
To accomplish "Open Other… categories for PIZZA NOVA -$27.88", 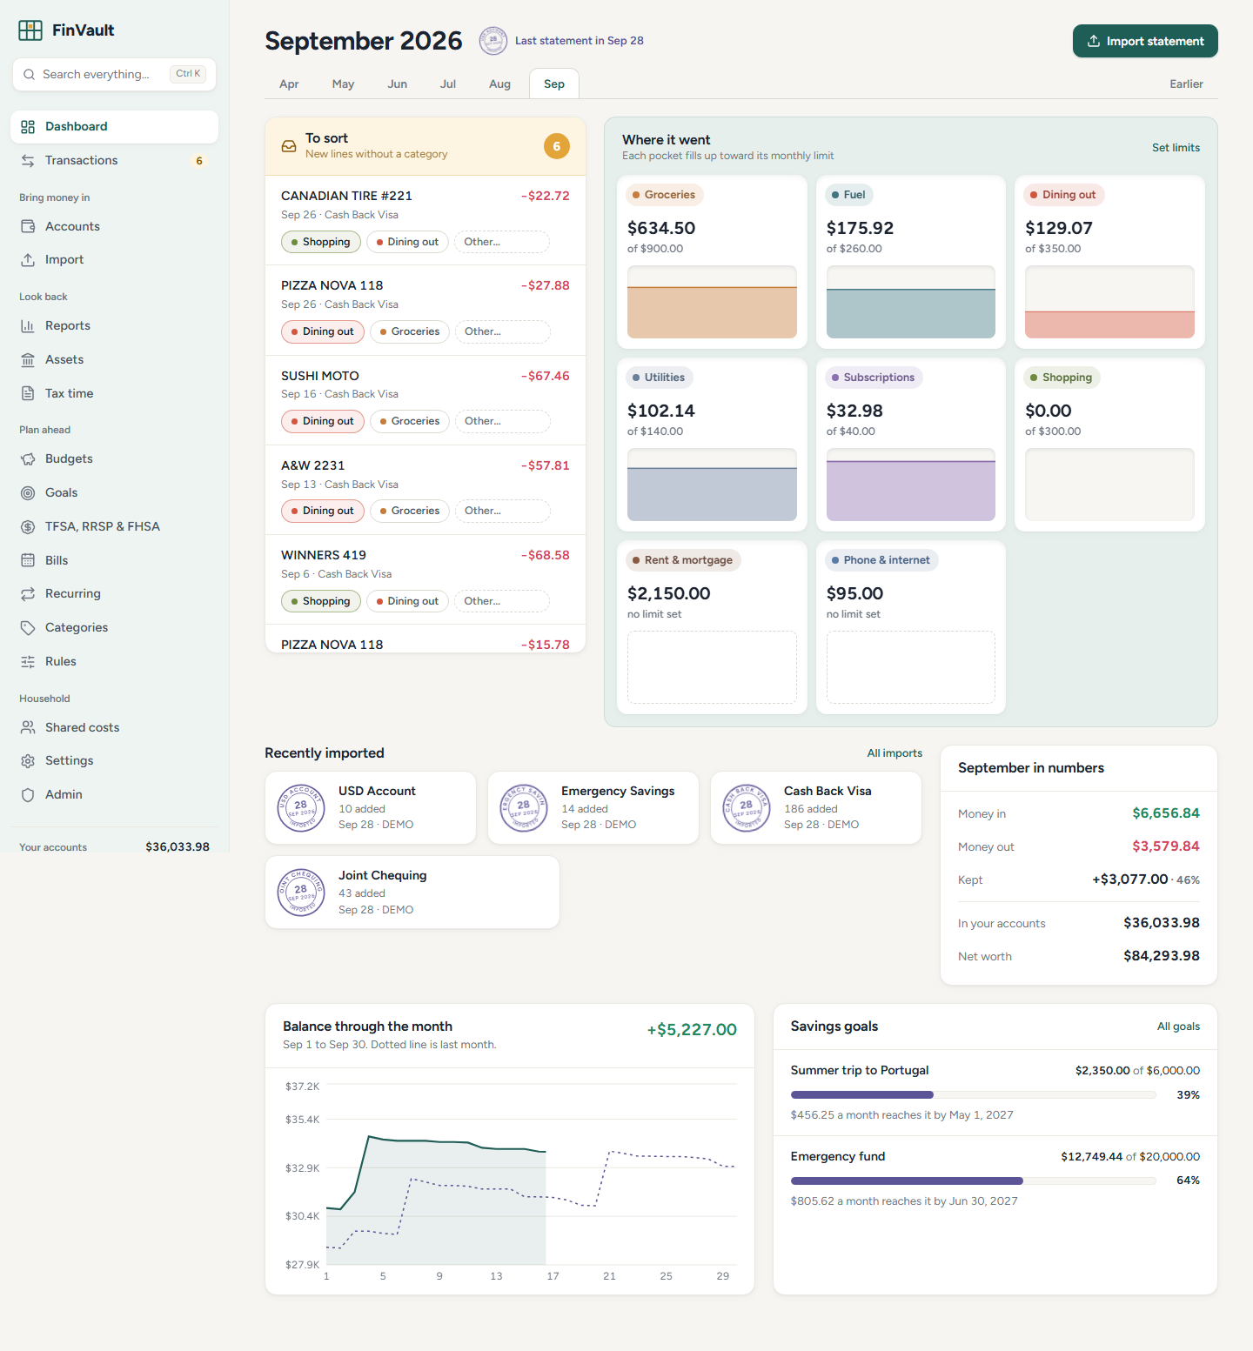I will coord(503,331).
